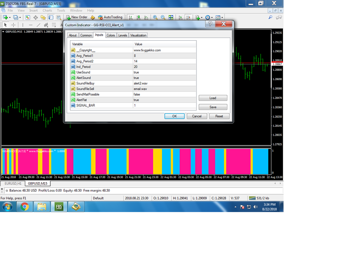
Task: Open the Indicators list icon
Action: pyautogui.click(x=198, y=17)
